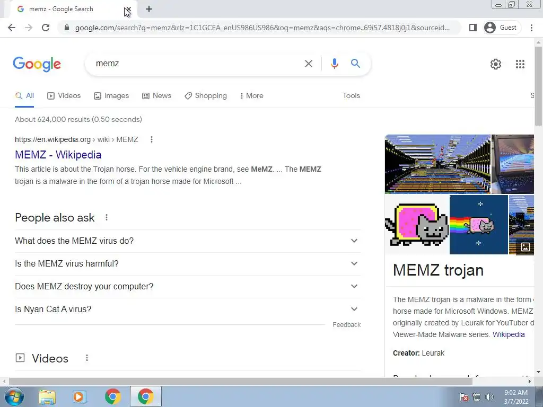The height and width of the screenshot is (407, 543).
Task: Open the MEMZ - Wikipedia result link
Action: point(58,155)
